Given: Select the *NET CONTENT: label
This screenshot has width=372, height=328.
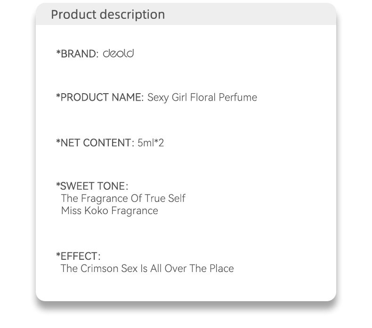Looking at the screenshot, I should coord(95,142).
